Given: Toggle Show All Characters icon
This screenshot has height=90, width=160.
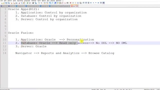Looking at the screenshot, I should [52, 3].
